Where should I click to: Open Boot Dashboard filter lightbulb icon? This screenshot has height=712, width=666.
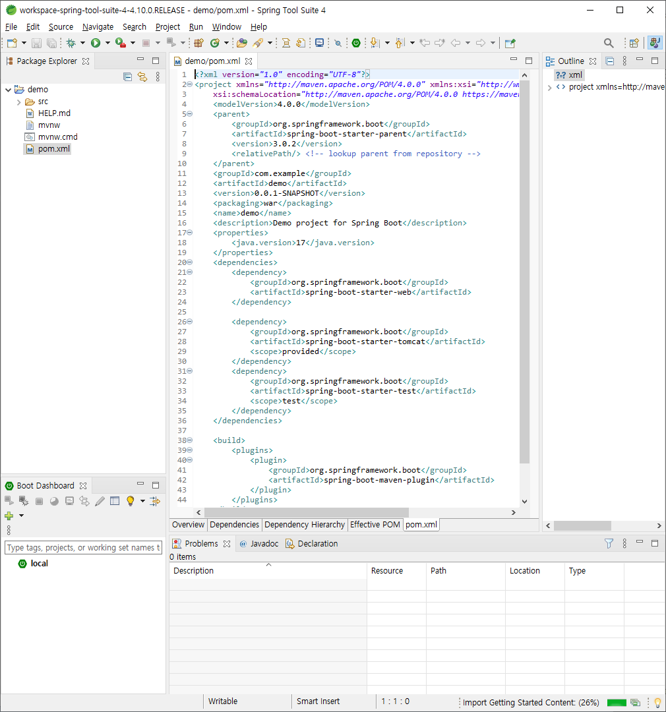(x=131, y=501)
